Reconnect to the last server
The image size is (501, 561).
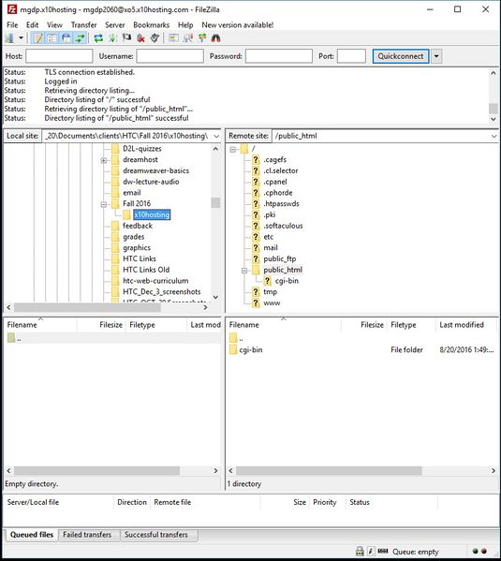[155, 37]
